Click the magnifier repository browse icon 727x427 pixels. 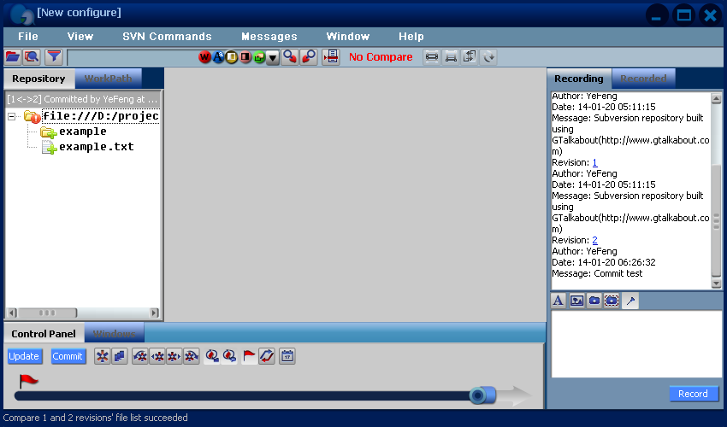(x=32, y=57)
